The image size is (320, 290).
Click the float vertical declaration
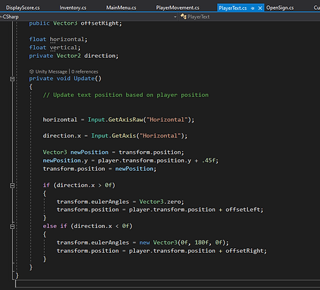[x=55, y=48]
